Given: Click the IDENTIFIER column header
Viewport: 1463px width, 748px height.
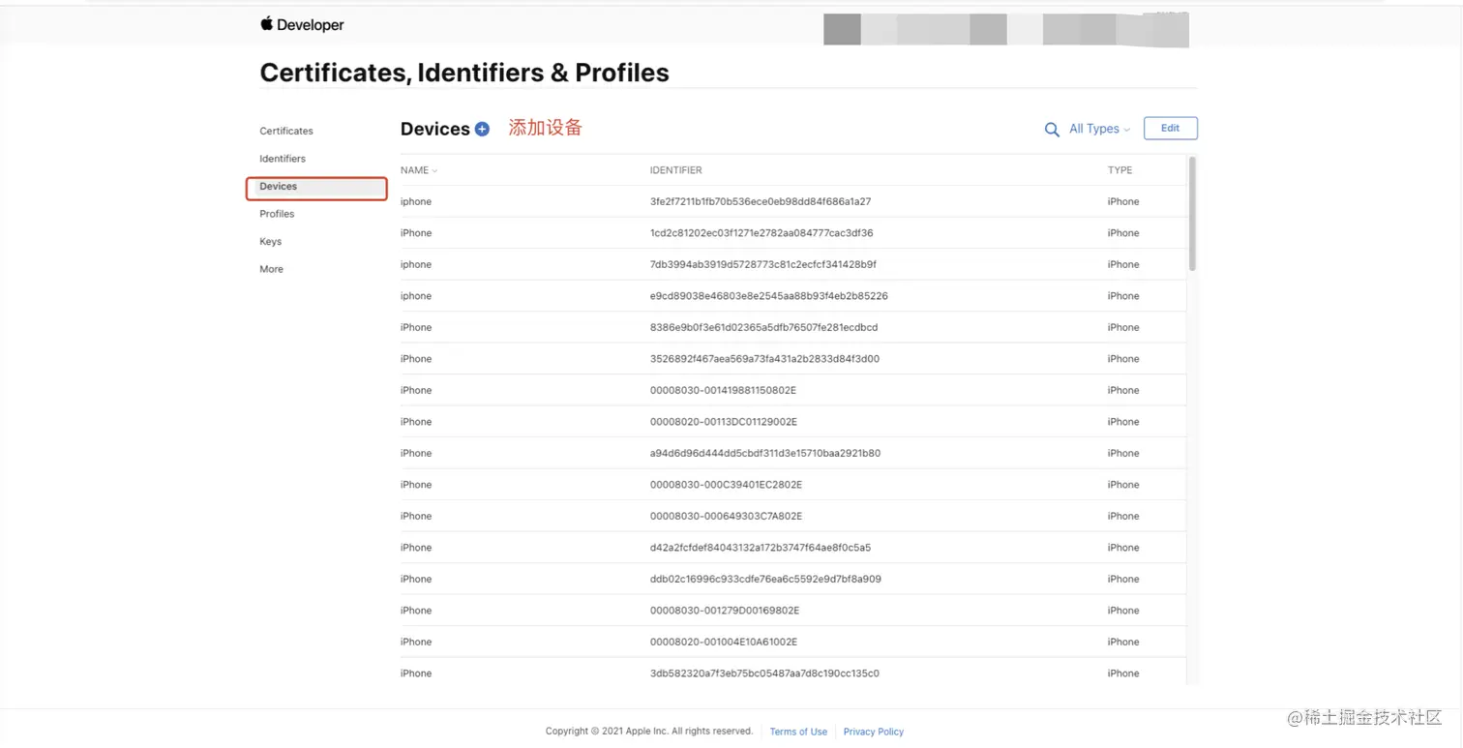Looking at the screenshot, I should pyautogui.click(x=676, y=170).
